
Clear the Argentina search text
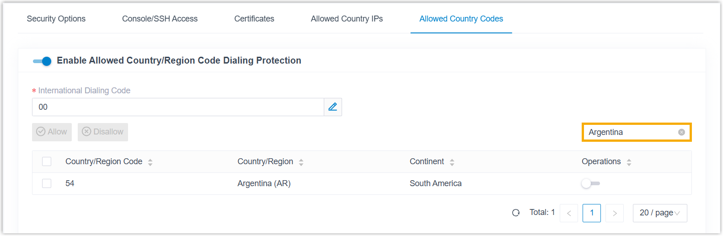pyautogui.click(x=681, y=132)
